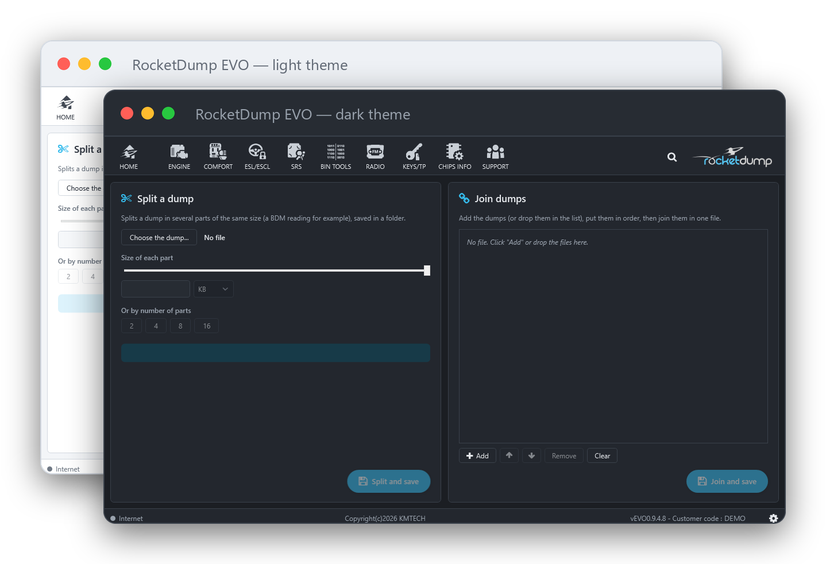This screenshot has width=826, height=564.
Task: Choose 8 parts for the split
Action: 180,326
